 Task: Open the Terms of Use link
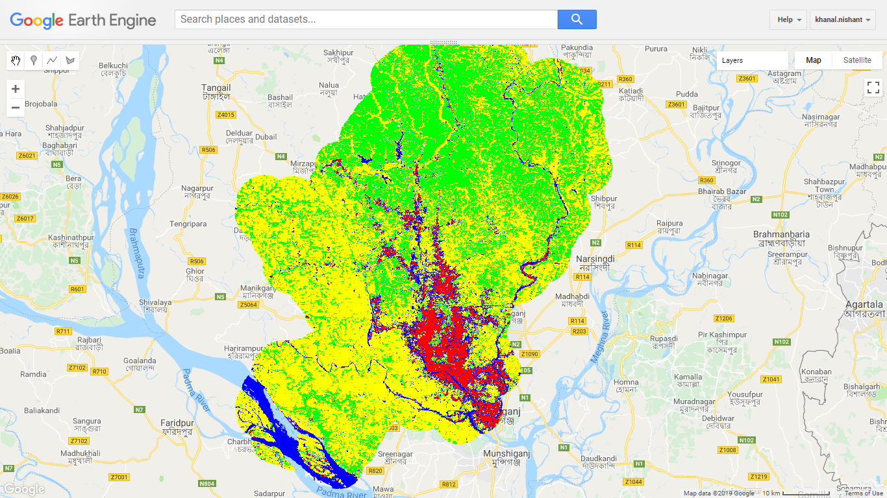click(864, 493)
